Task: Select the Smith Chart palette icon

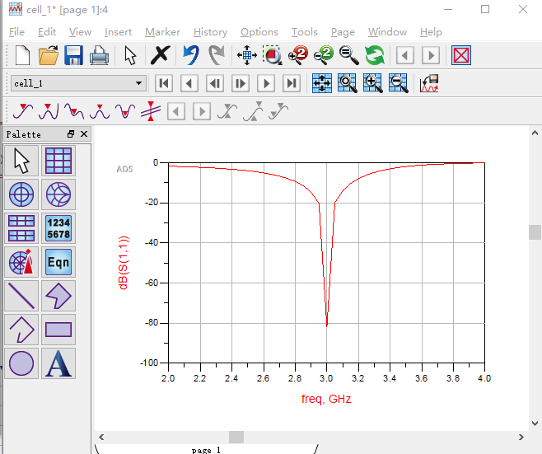Action: 58,194
